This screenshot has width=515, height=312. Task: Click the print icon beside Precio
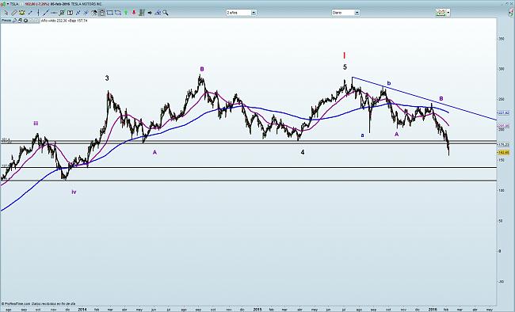[x=20, y=21]
